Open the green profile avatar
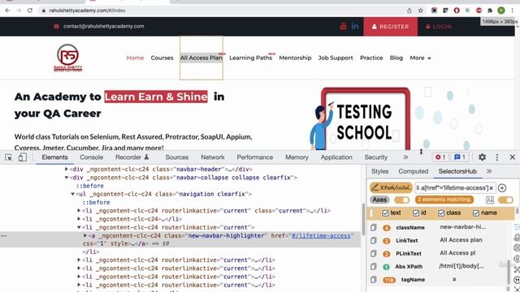This screenshot has width=520, height=292. [x=501, y=11]
